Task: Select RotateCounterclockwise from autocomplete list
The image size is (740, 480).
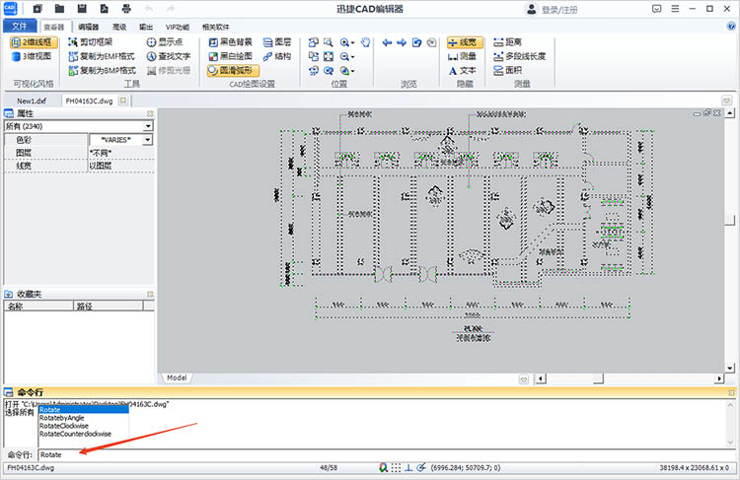Action: (x=76, y=434)
